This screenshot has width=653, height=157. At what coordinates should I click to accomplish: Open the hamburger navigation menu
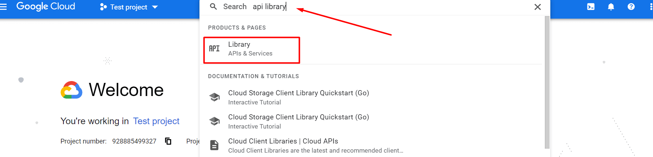point(3,7)
